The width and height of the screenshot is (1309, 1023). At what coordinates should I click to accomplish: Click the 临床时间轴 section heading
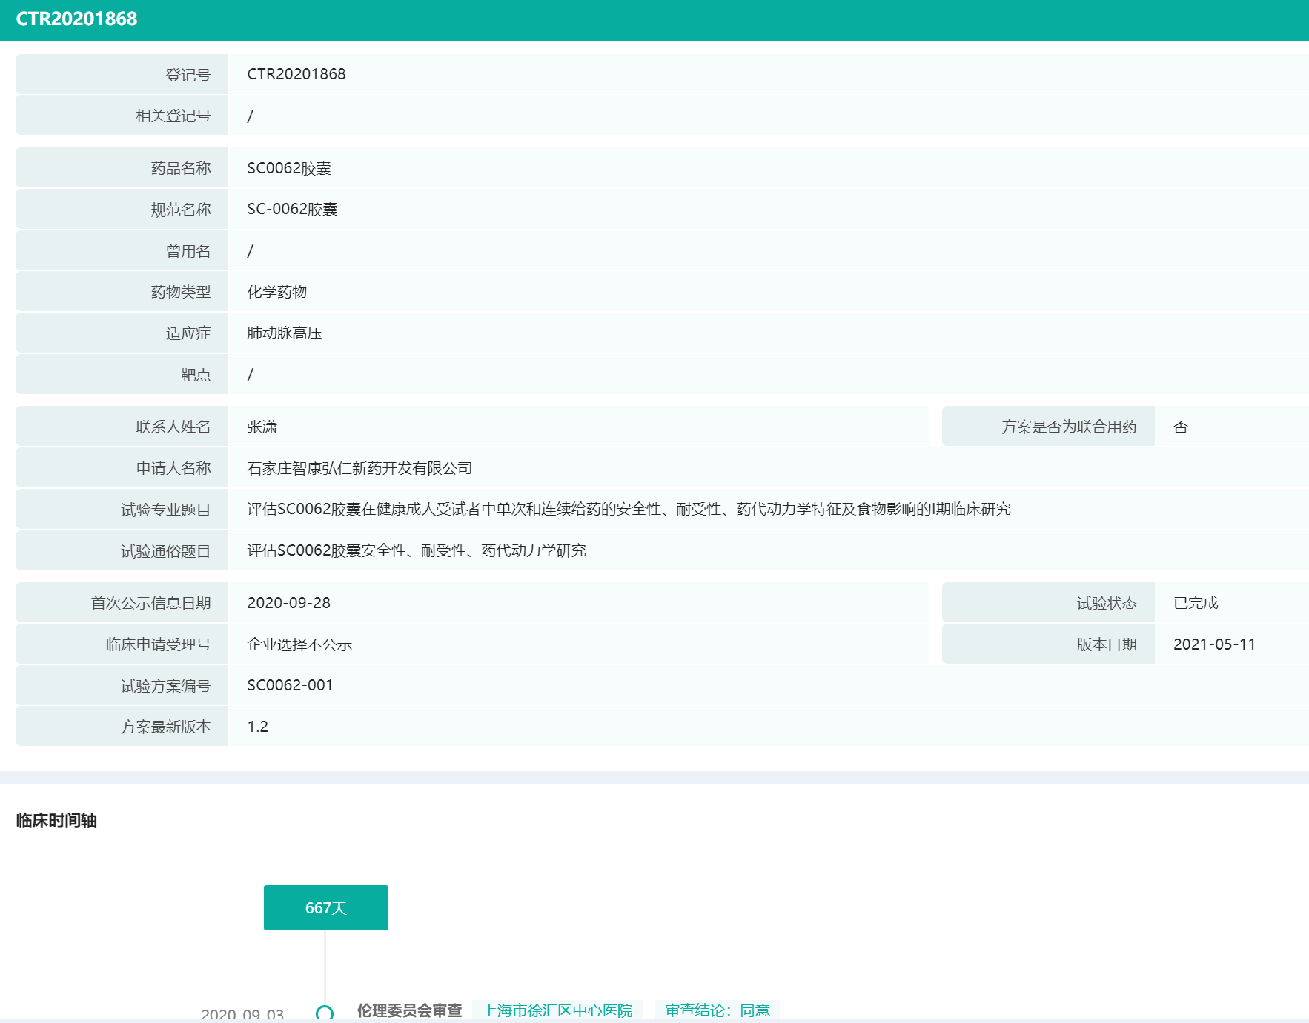pyautogui.click(x=56, y=821)
